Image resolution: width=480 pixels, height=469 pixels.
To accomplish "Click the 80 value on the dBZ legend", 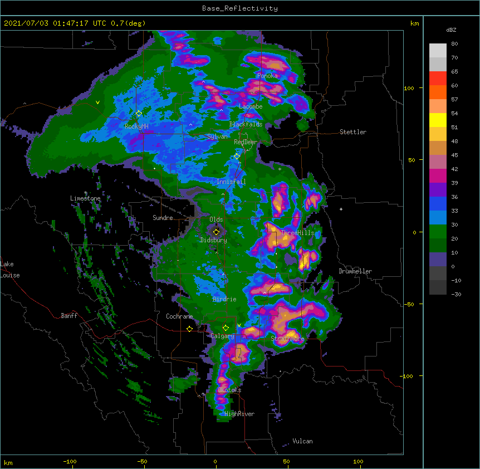I will [454, 44].
